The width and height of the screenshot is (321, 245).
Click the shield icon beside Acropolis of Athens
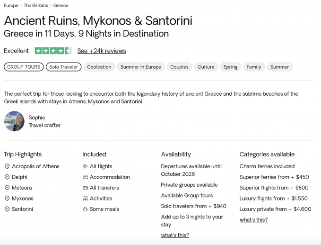(7, 166)
